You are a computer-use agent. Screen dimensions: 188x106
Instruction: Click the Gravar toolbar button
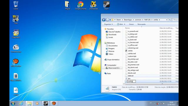click(x=131, y=24)
